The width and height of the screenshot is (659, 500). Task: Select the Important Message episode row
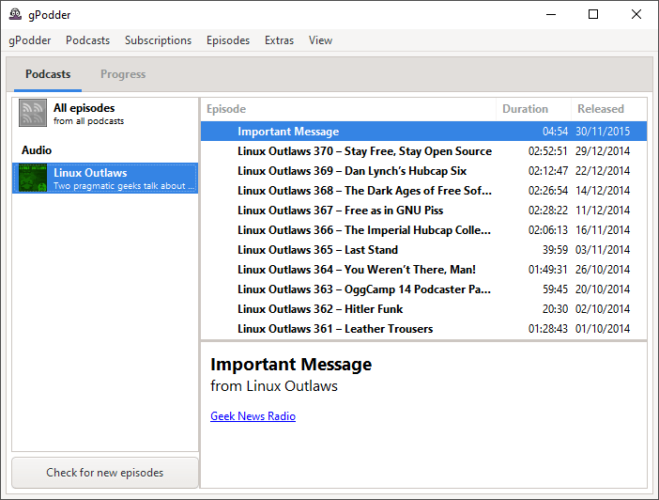pyautogui.click(x=288, y=132)
